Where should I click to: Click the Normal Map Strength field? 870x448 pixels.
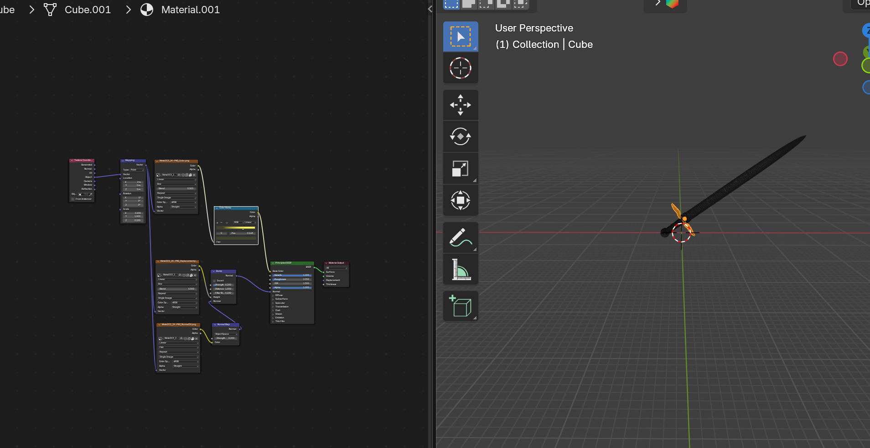(x=226, y=338)
